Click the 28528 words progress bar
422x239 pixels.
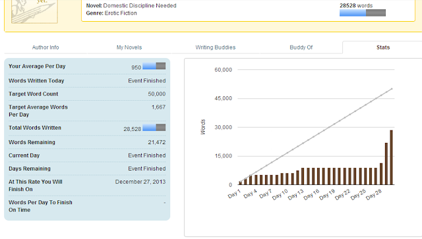tap(363, 13)
